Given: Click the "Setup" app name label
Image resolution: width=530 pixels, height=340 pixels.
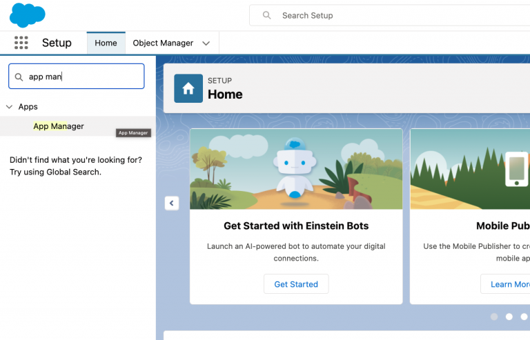Looking at the screenshot, I should point(57,43).
